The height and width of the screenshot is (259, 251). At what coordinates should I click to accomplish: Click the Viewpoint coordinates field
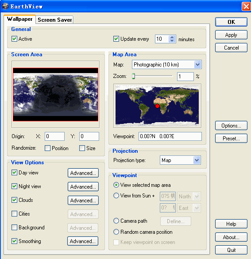click(x=170, y=136)
